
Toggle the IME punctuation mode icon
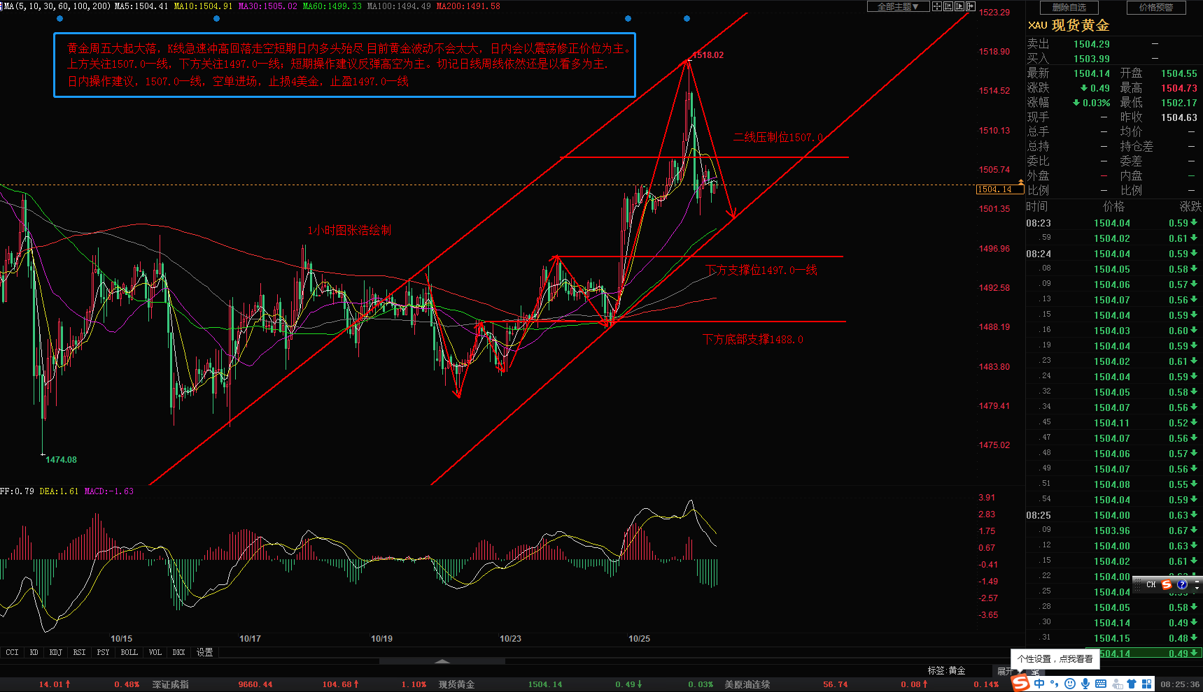[x=1054, y=684]
